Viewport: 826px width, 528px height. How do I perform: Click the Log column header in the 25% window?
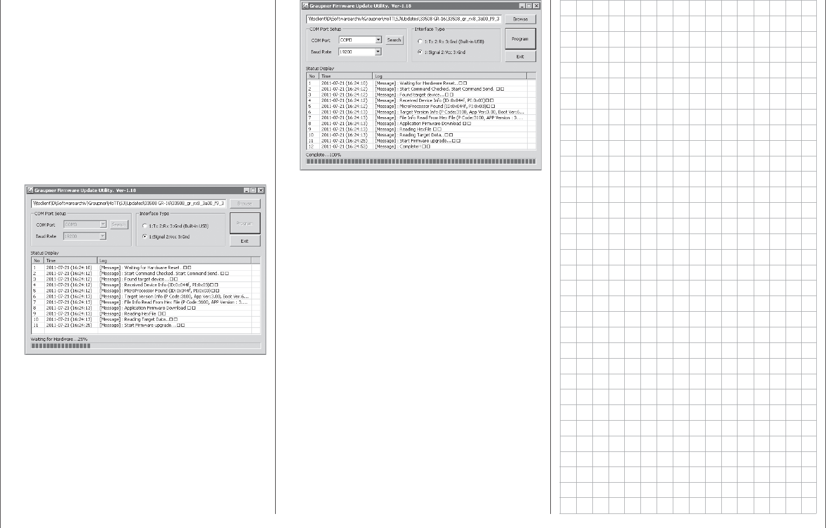coord(174,260)
